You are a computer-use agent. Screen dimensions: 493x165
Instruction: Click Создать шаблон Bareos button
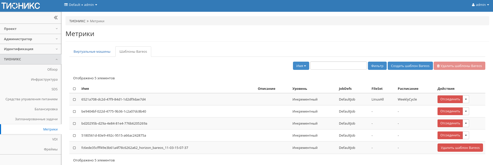pos(410,66)
